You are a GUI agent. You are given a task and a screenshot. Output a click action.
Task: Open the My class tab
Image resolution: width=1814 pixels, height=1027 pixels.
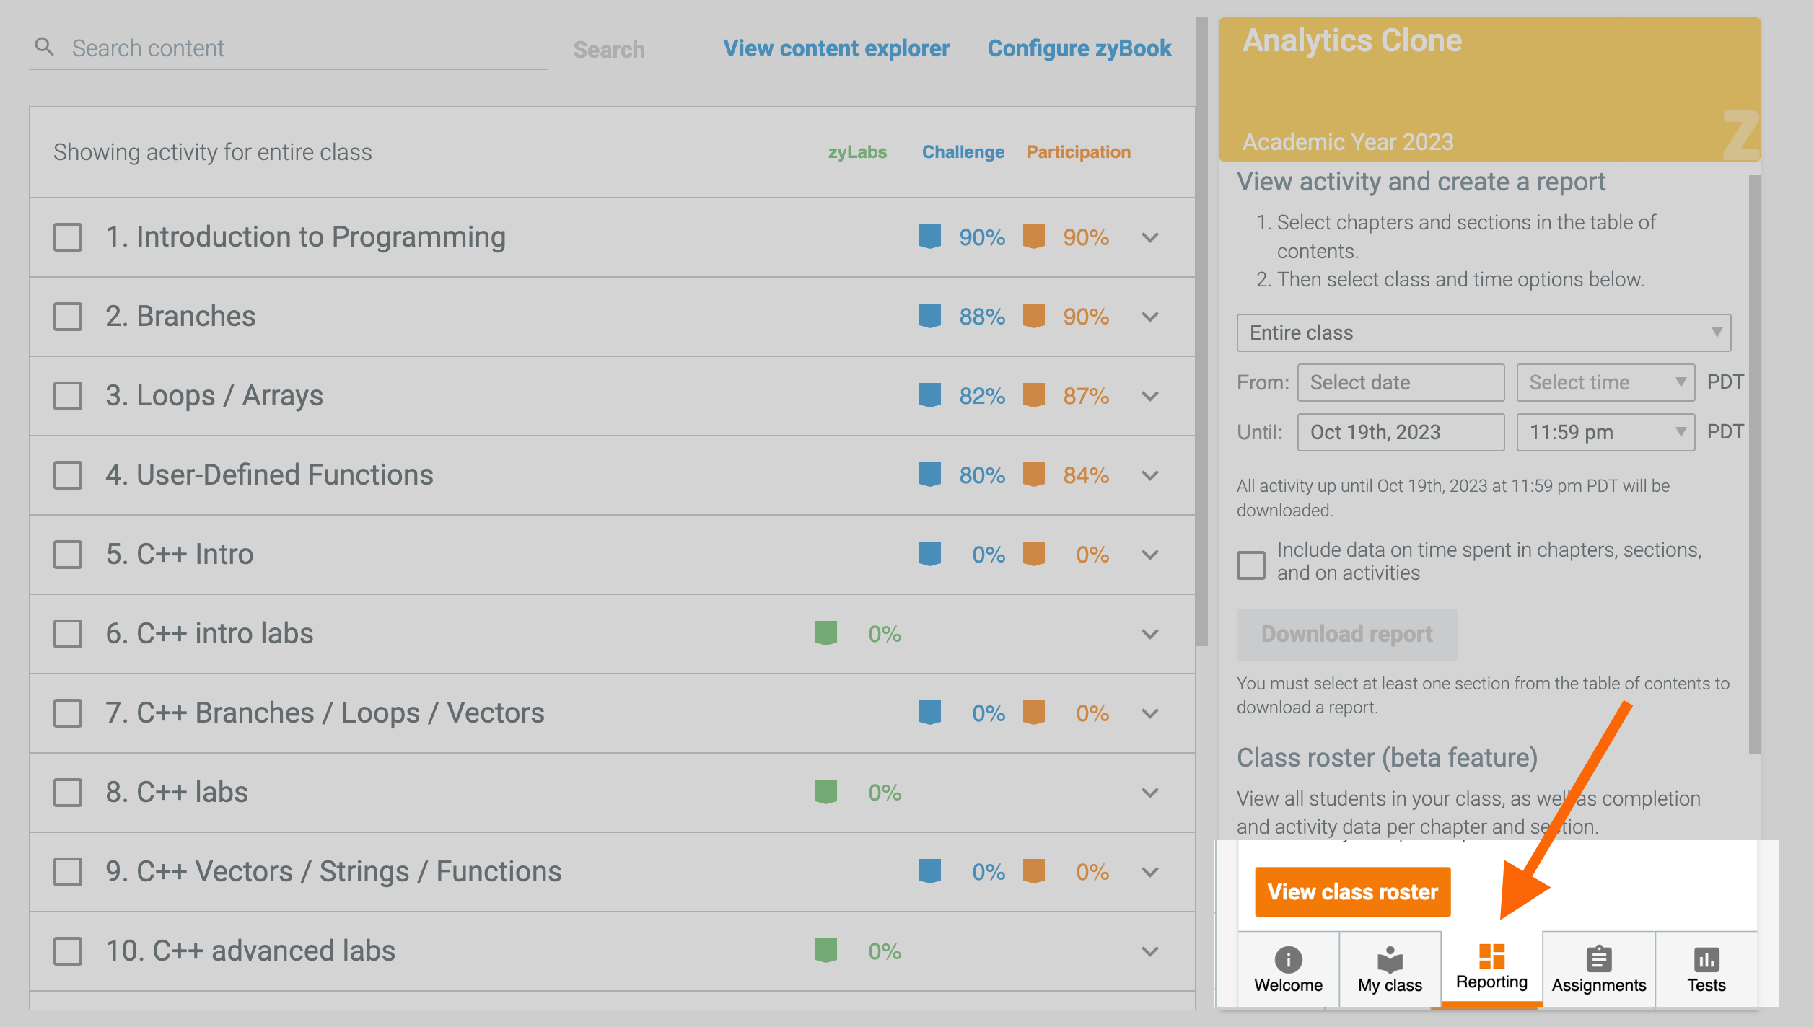pyautogui.click(x=1390, y=969)
